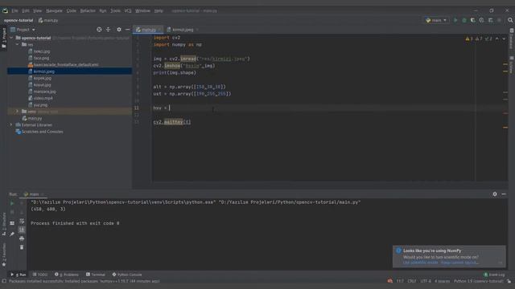Jump to next highlighted error with down arrow
The width and height of the screenshot is (515, 289).
[504, 39]
